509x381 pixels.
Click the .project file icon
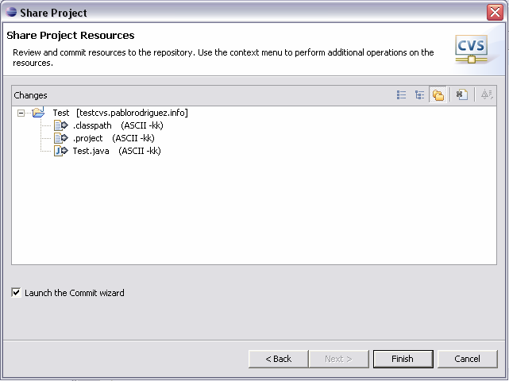(60, 138)
